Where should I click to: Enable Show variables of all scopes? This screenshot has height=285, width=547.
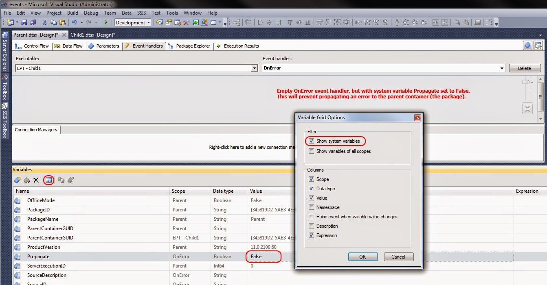312,151
